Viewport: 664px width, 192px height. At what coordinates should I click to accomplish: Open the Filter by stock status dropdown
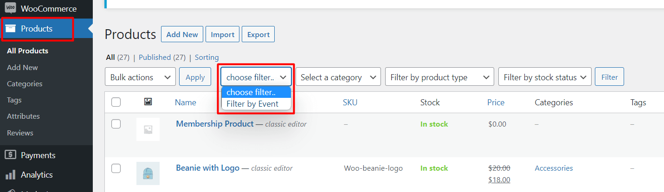pyautogui.click(x=545, y=77)
